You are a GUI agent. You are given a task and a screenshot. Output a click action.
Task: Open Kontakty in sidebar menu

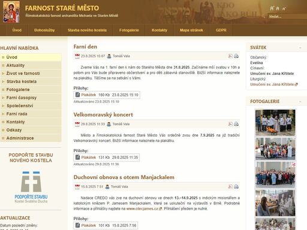pyautogui.click(x=31, y=122)
